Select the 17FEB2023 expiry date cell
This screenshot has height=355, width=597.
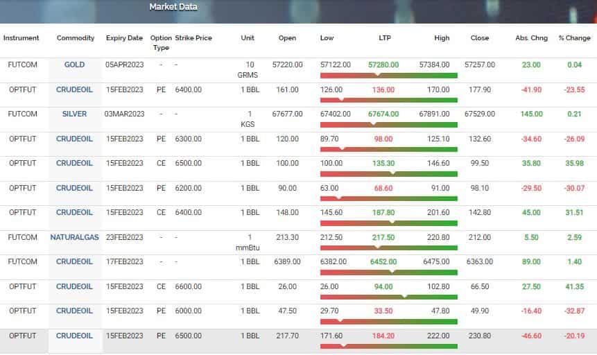(125, 261)
